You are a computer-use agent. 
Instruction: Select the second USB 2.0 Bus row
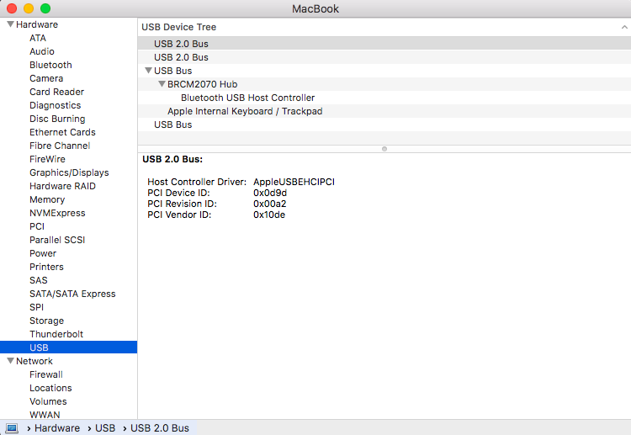point(384,57)
